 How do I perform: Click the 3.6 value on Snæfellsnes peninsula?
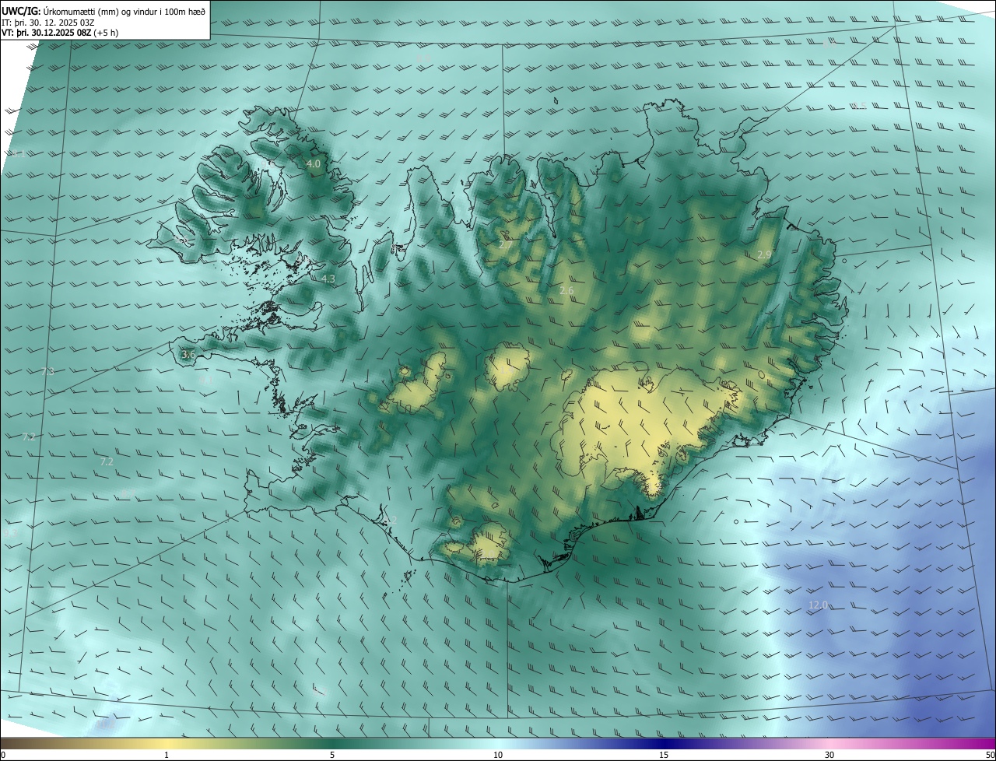(x=188, y=354)
